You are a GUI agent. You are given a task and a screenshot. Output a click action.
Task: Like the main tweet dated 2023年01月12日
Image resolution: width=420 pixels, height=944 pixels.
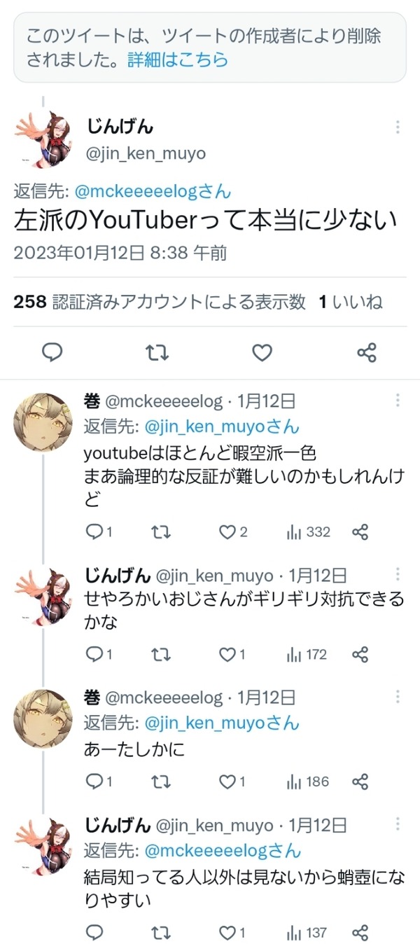click(x=262, y=353)
